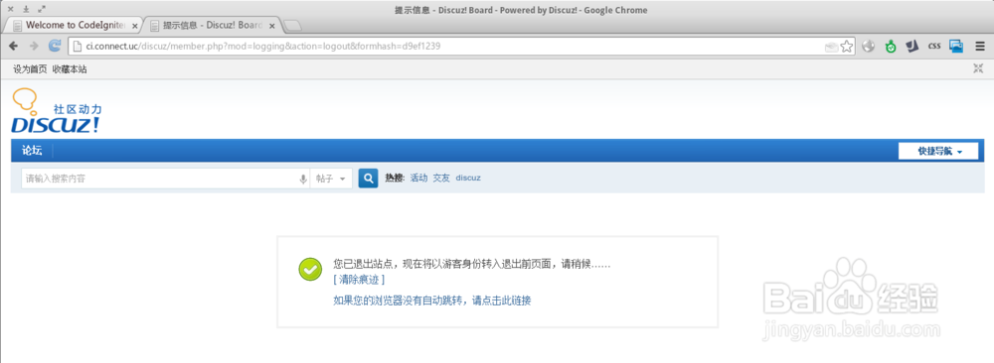Click the page icon in the address bar
The height and width of the screenshot is (363, 994).
(77, 47)
